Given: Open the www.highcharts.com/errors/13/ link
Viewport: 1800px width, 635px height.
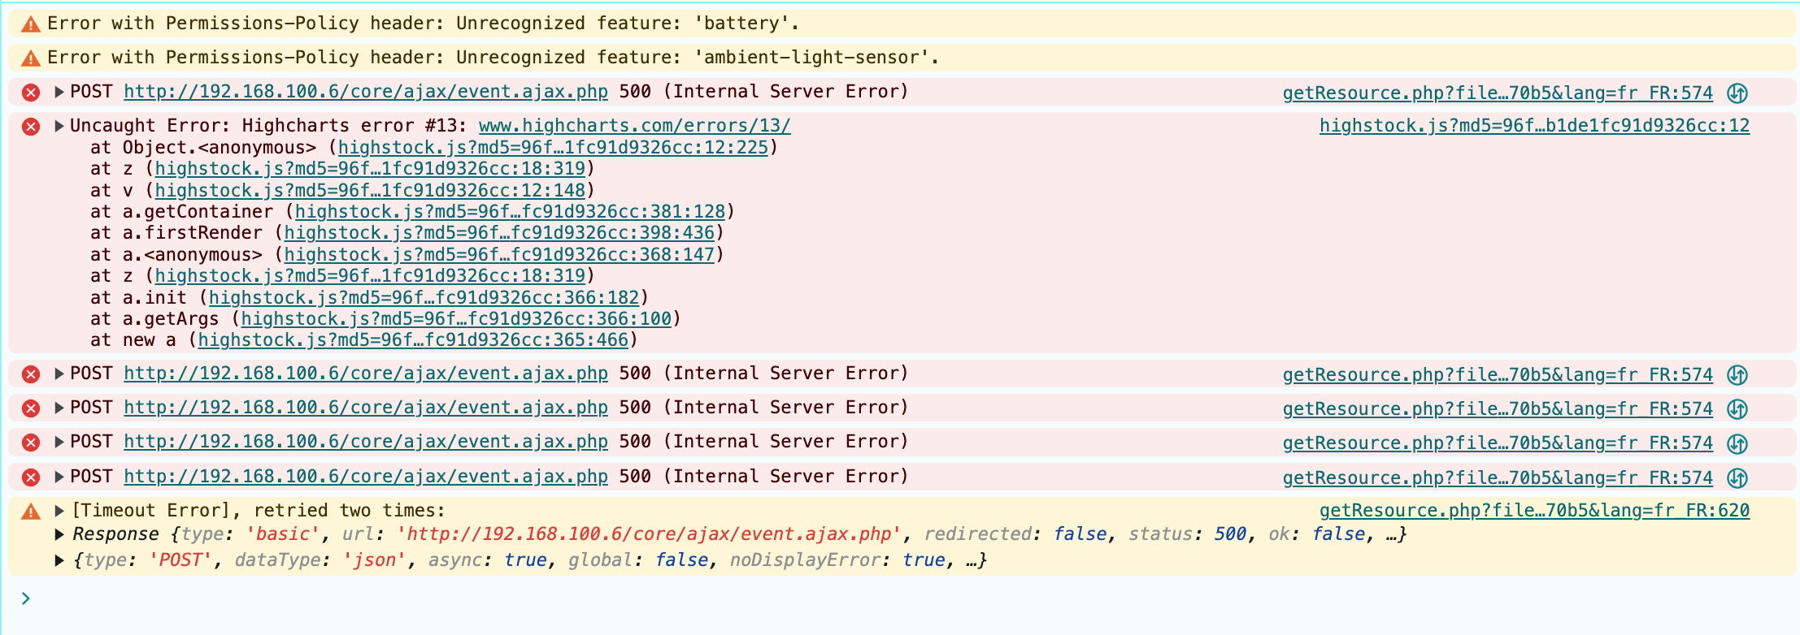Looking at the screenshot, I should tap(634, 126).
